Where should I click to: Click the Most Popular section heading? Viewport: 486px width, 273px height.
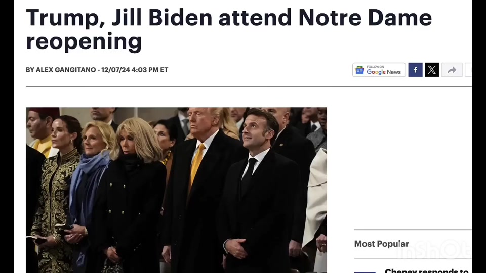coord(382,244)
